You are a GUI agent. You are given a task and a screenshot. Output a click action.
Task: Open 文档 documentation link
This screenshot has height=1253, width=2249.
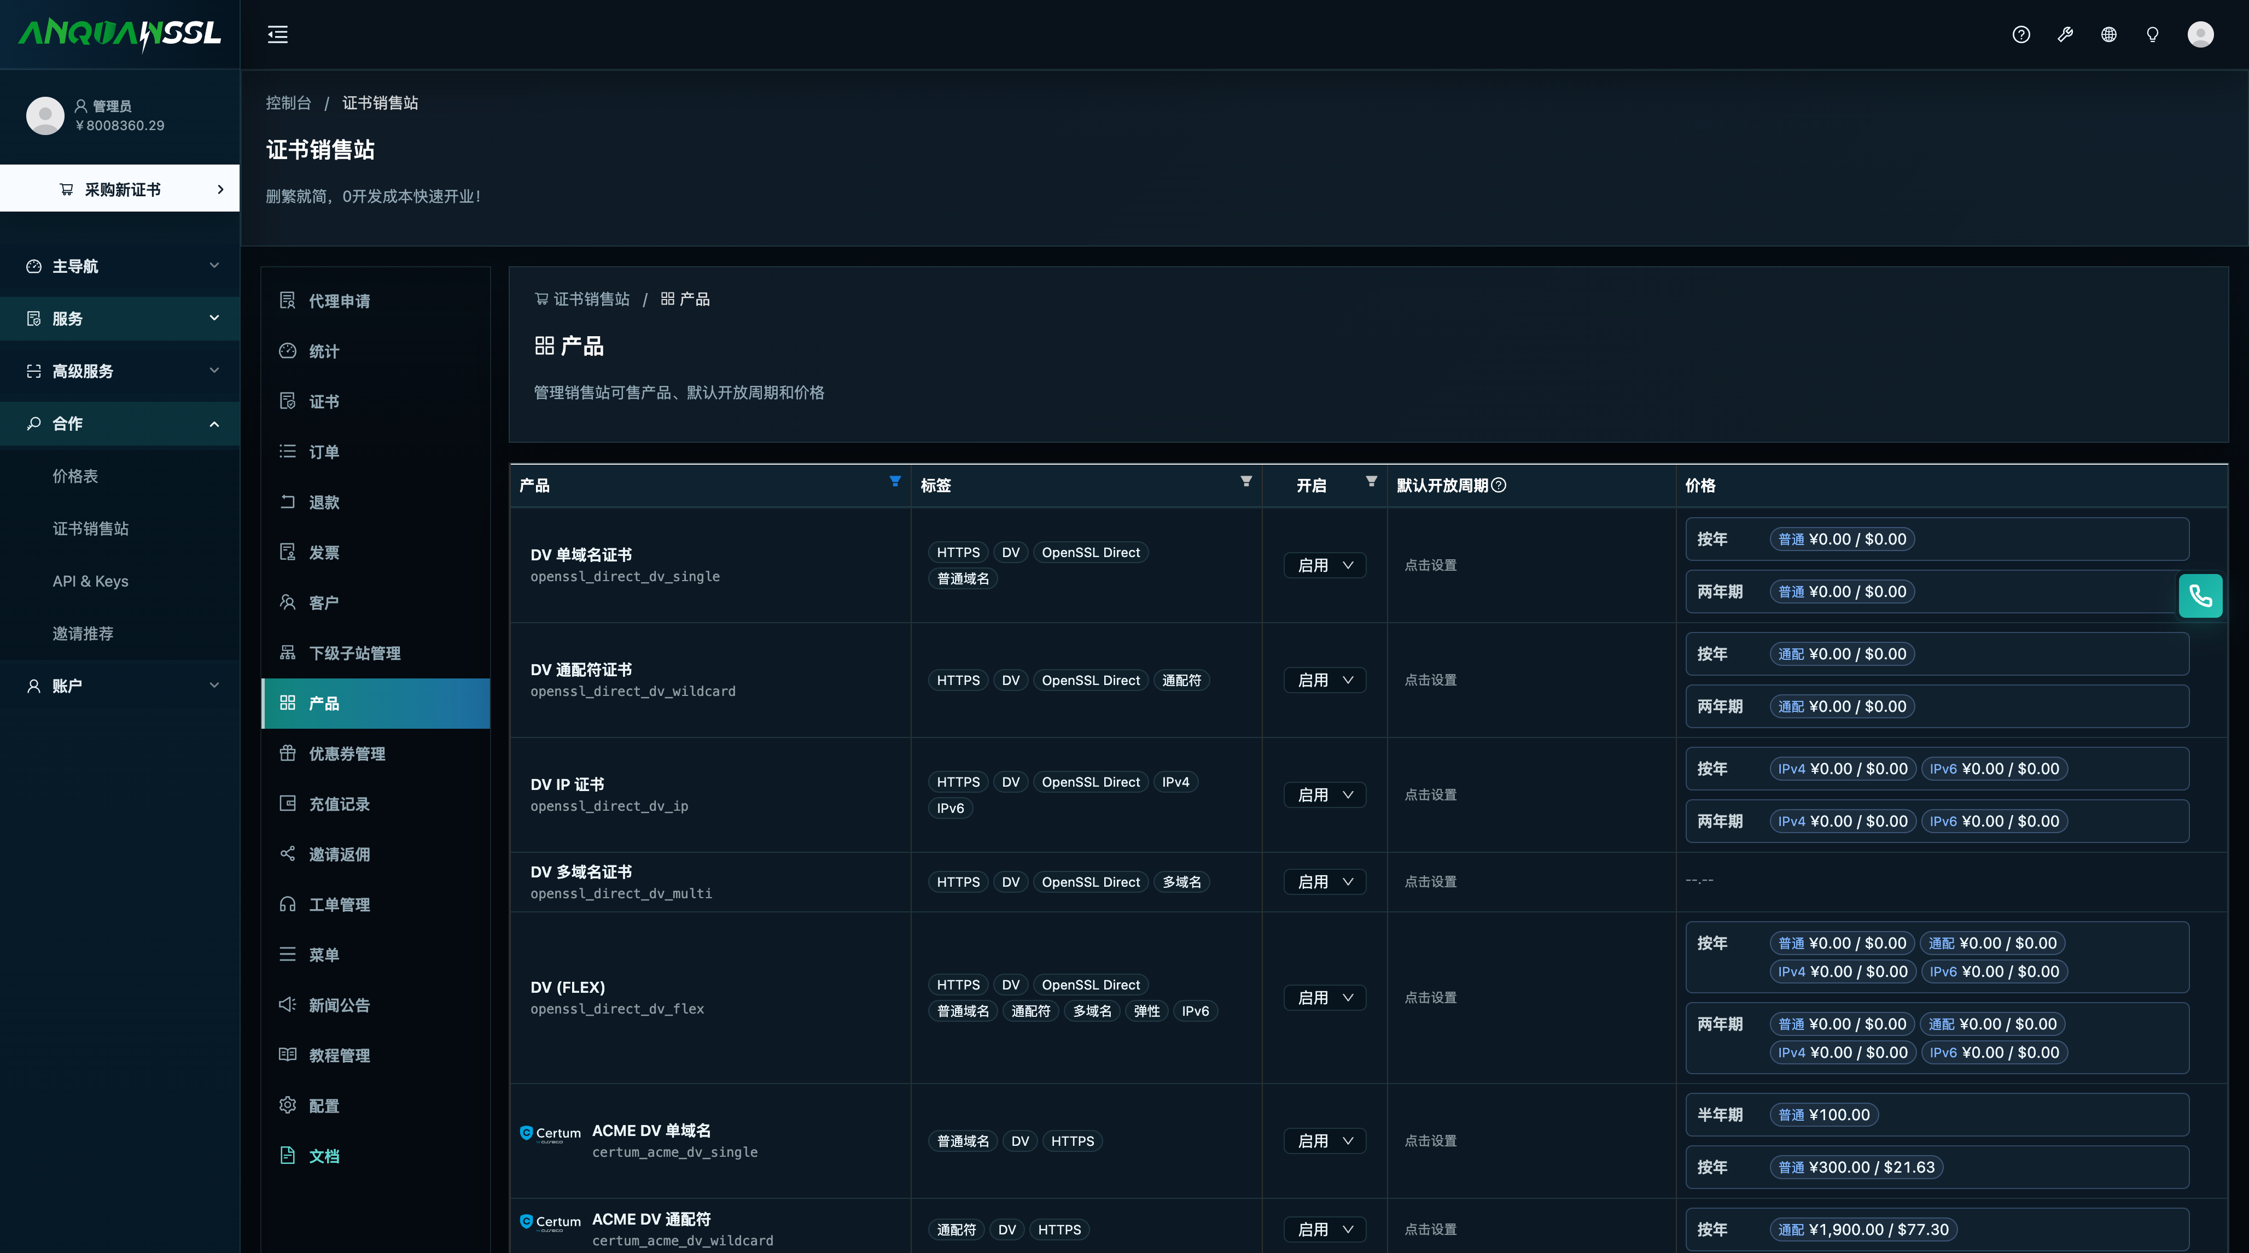pos(375,1155)
